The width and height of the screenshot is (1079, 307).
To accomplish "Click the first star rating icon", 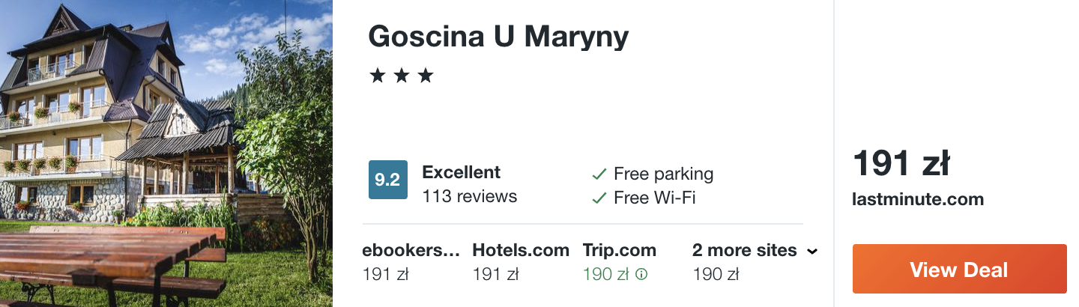I will (x=377, y=76).
